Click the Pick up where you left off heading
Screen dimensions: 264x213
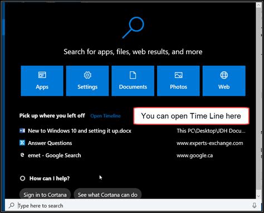(x=52, y=115)
